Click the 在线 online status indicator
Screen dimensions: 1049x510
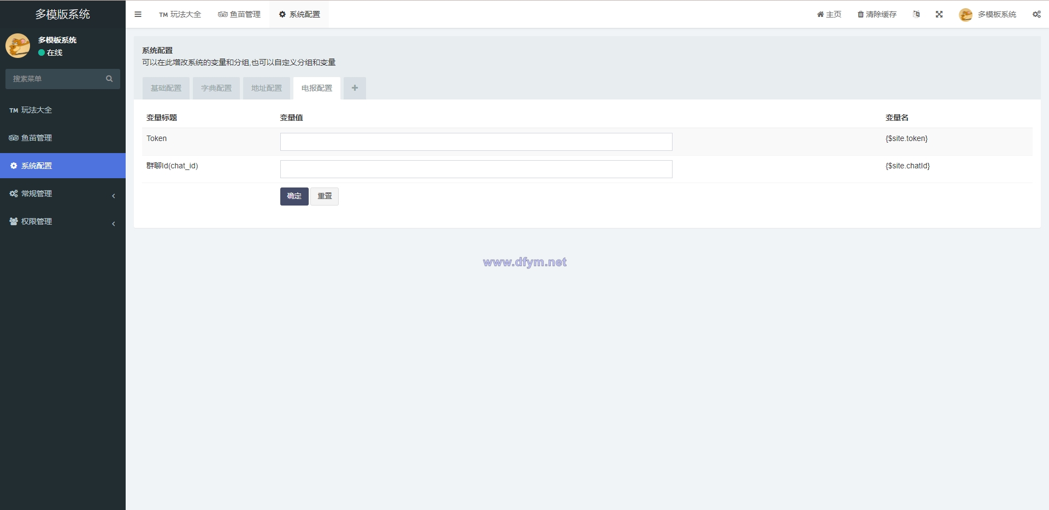tap(50, 52)
